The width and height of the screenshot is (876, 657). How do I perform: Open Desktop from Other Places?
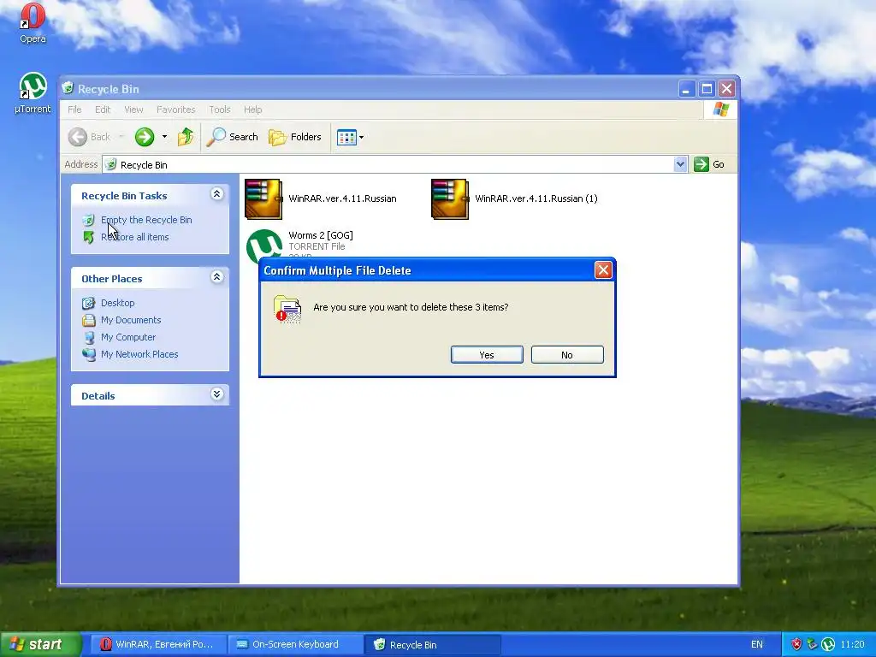118,303
